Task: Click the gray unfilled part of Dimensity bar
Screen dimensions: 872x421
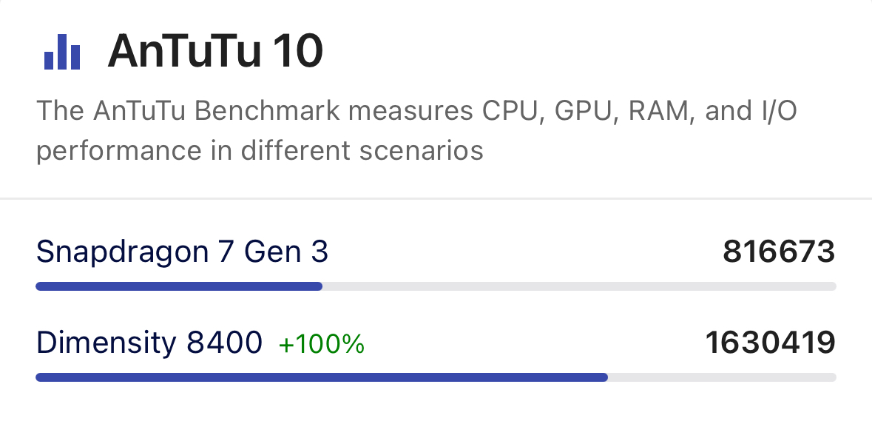Action: click(722, 377)
